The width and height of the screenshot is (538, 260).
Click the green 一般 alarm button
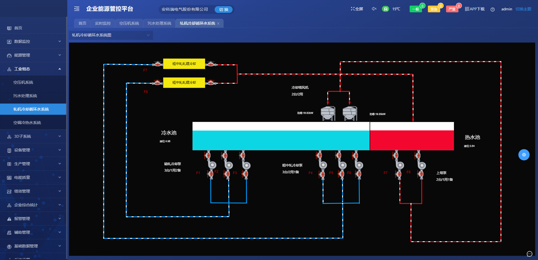pyautogui.click(x=416, y=9)
